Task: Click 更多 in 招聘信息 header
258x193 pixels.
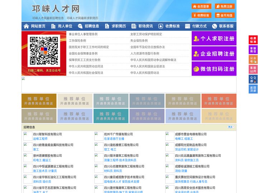Action: [231, 127]
